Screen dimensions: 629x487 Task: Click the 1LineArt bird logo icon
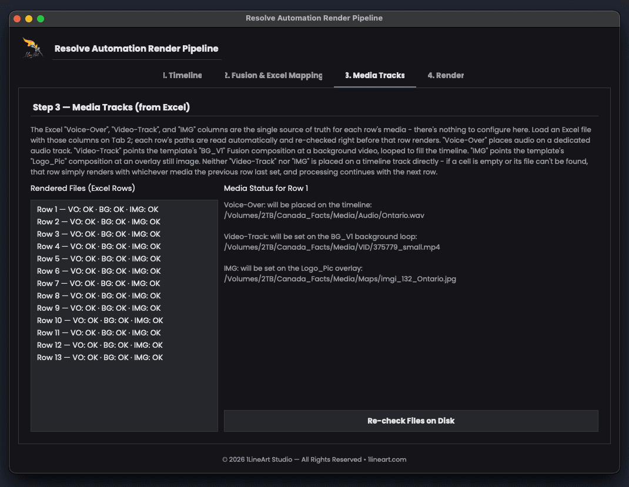(33, 48)
